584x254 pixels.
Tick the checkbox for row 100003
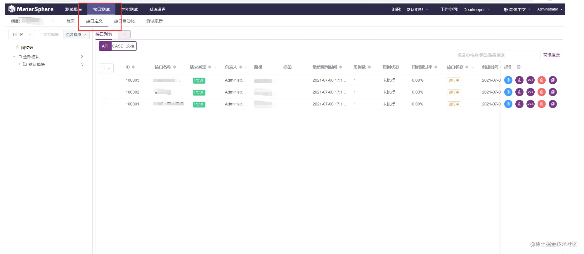click(x=104, y=80)
